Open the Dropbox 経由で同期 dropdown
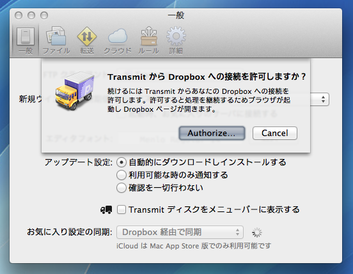The image size is (353, 274). point(180,232)
